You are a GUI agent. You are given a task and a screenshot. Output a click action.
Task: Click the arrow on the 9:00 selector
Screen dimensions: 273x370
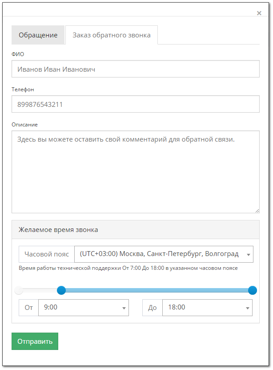[x=124, y=308]
